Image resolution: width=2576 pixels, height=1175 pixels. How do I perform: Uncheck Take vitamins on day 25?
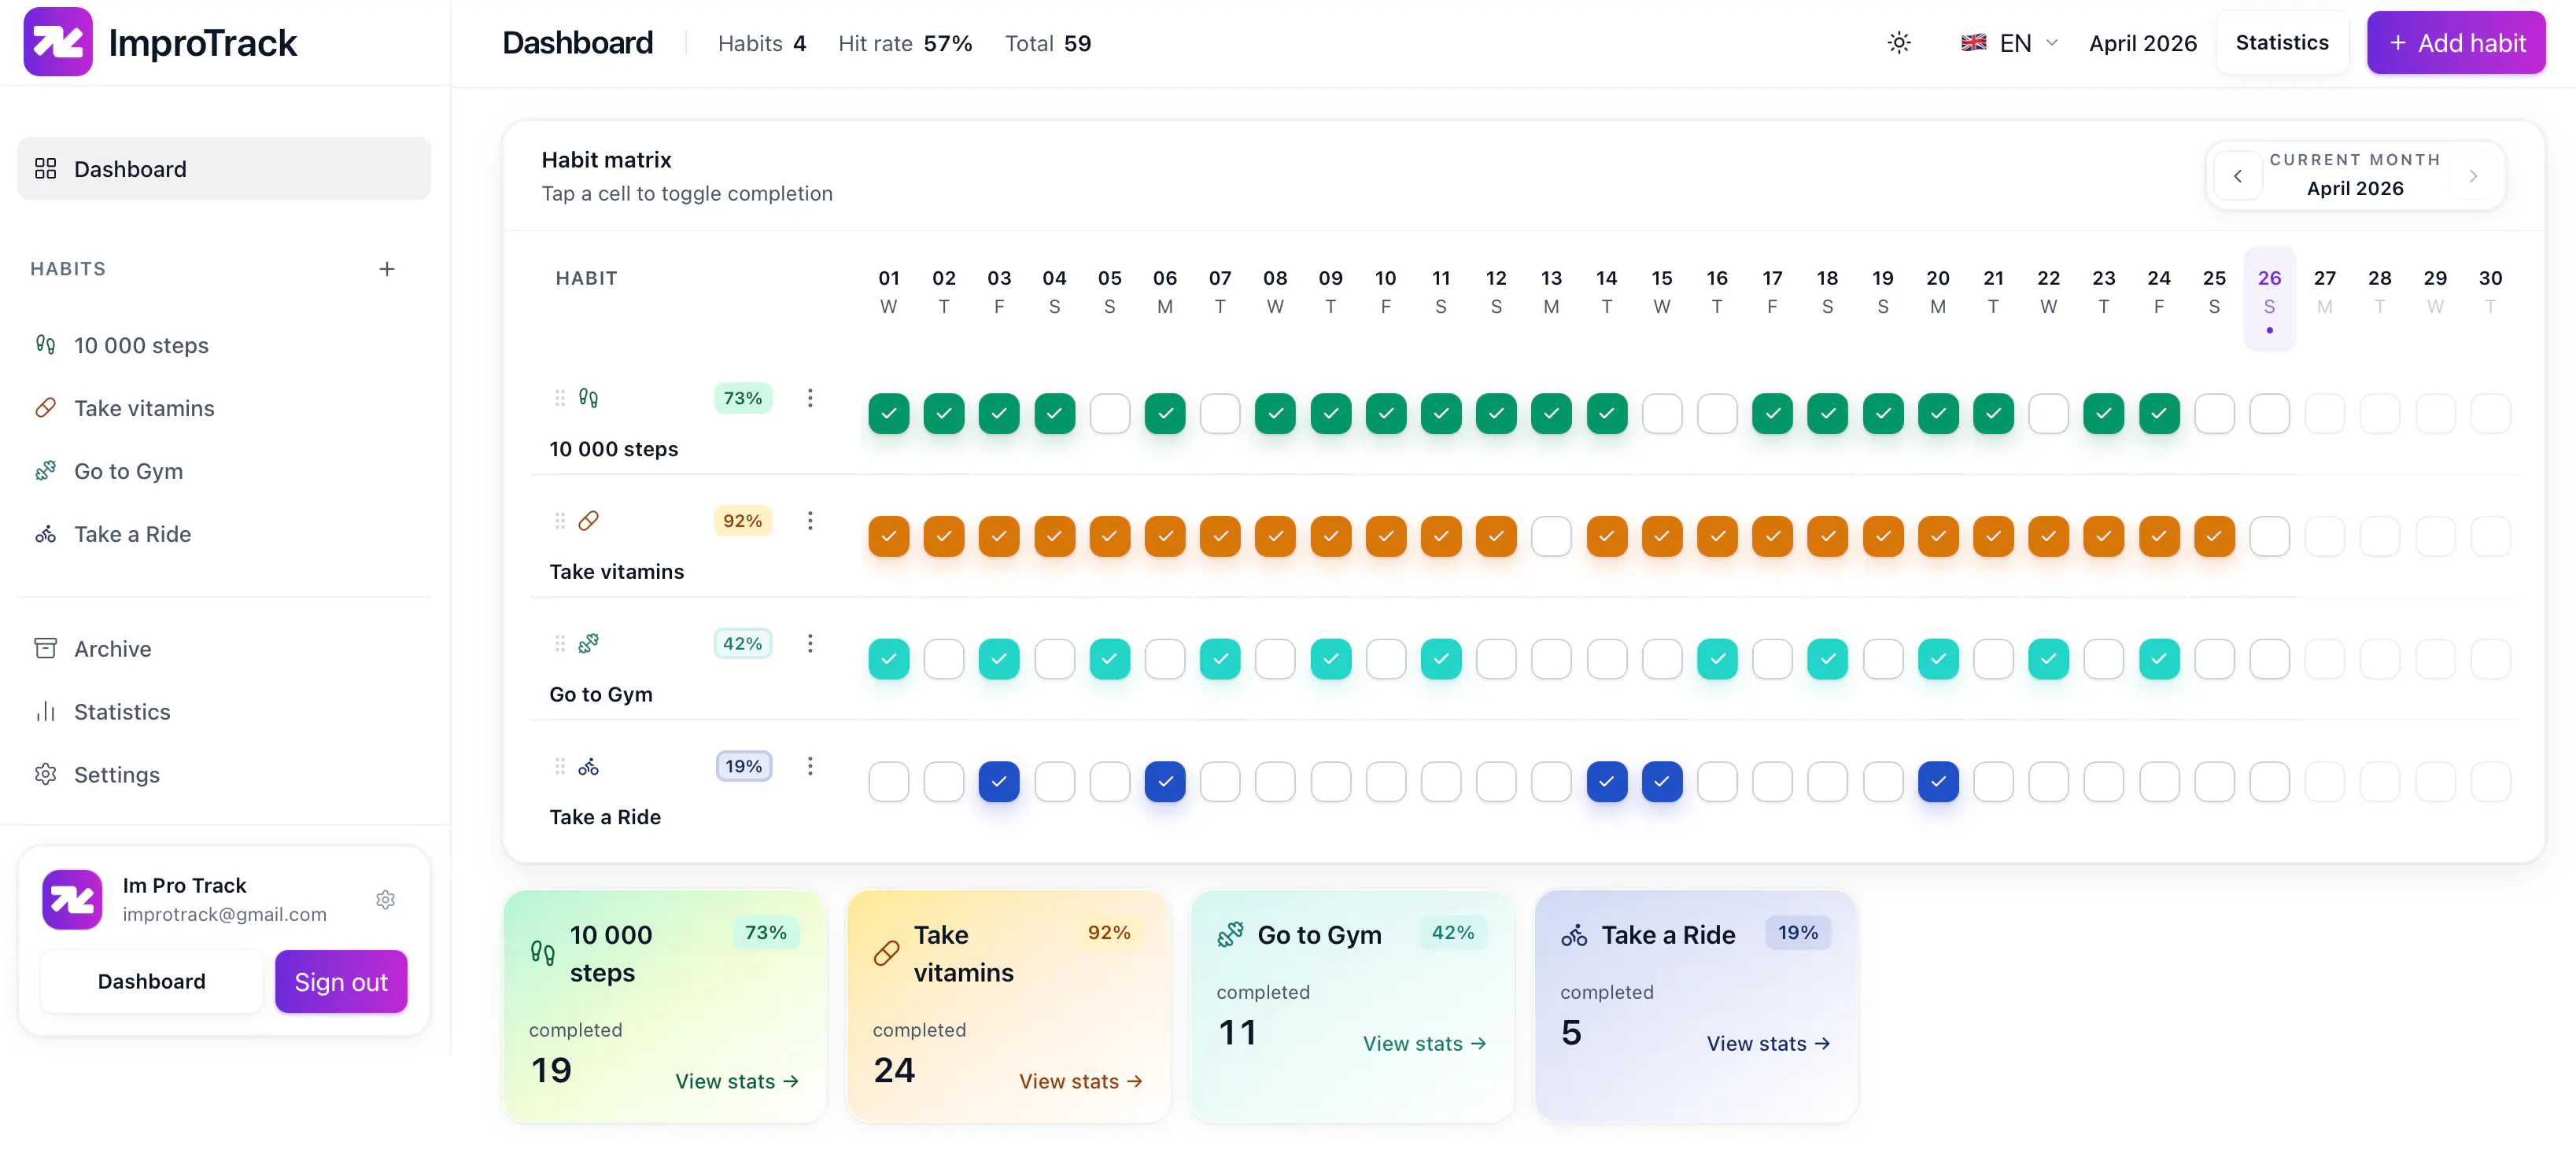point(2214,536)
